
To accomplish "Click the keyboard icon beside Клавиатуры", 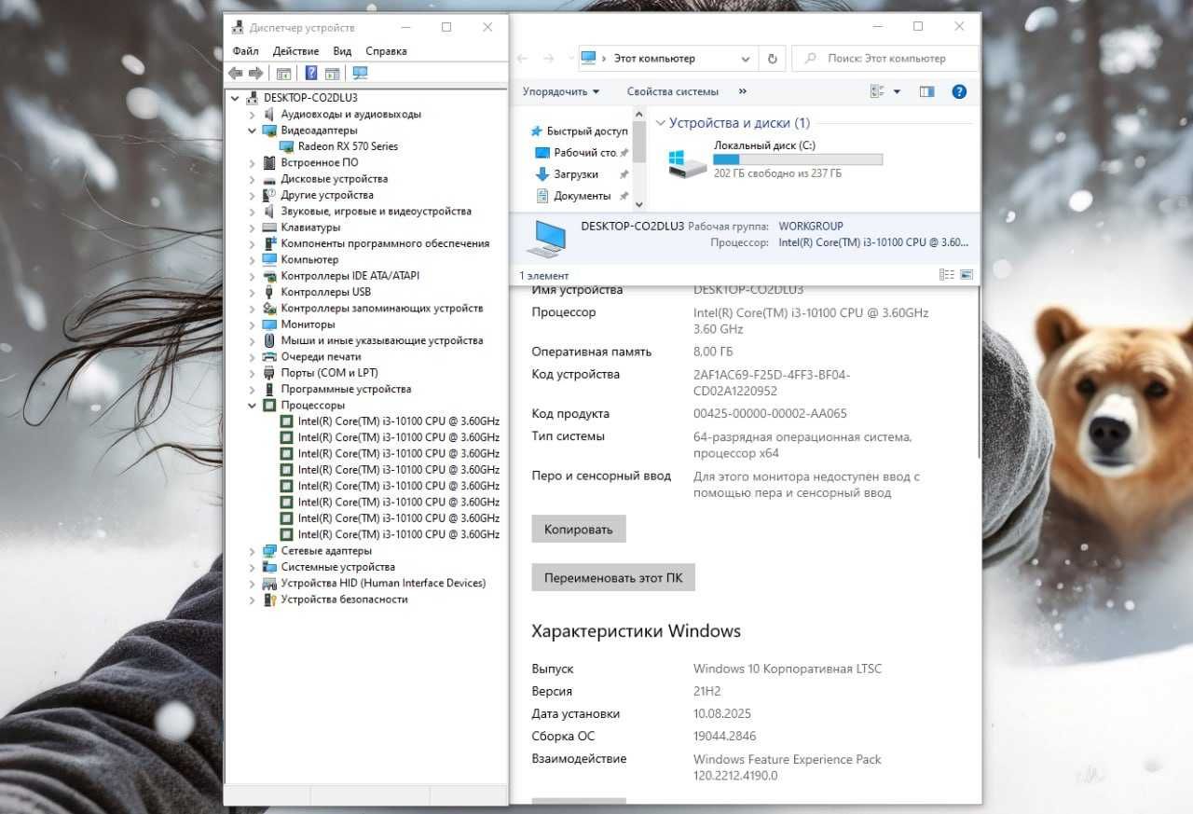I will (x=270, y=228).
